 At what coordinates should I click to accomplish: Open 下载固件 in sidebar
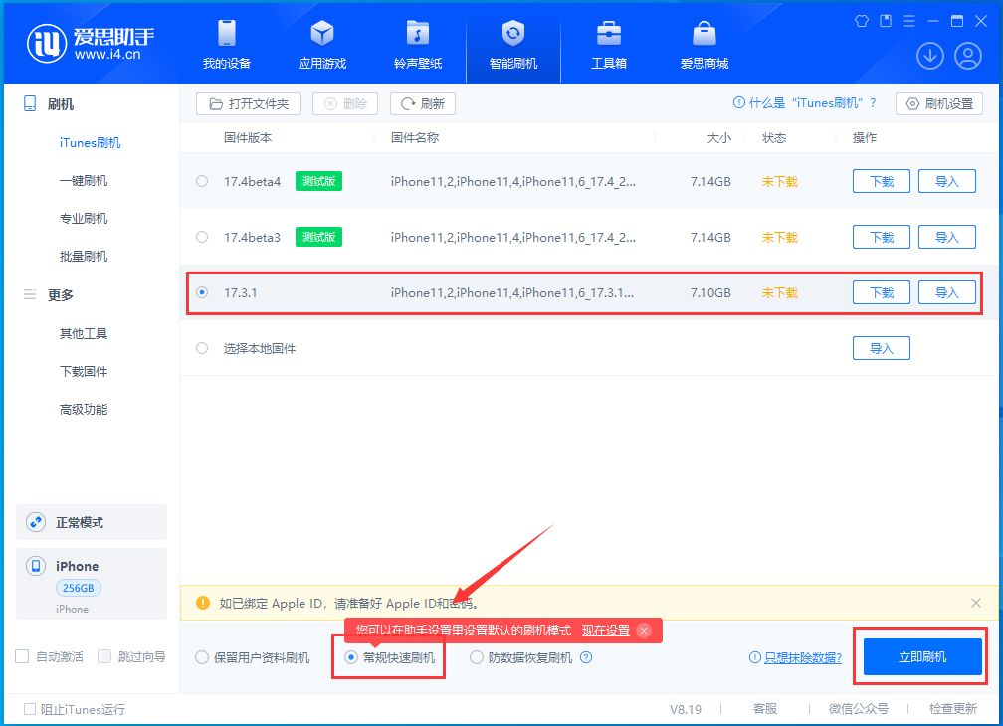(x=84, y=372)
